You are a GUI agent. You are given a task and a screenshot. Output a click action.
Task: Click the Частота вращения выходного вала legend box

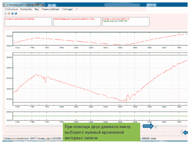point(77,22)
